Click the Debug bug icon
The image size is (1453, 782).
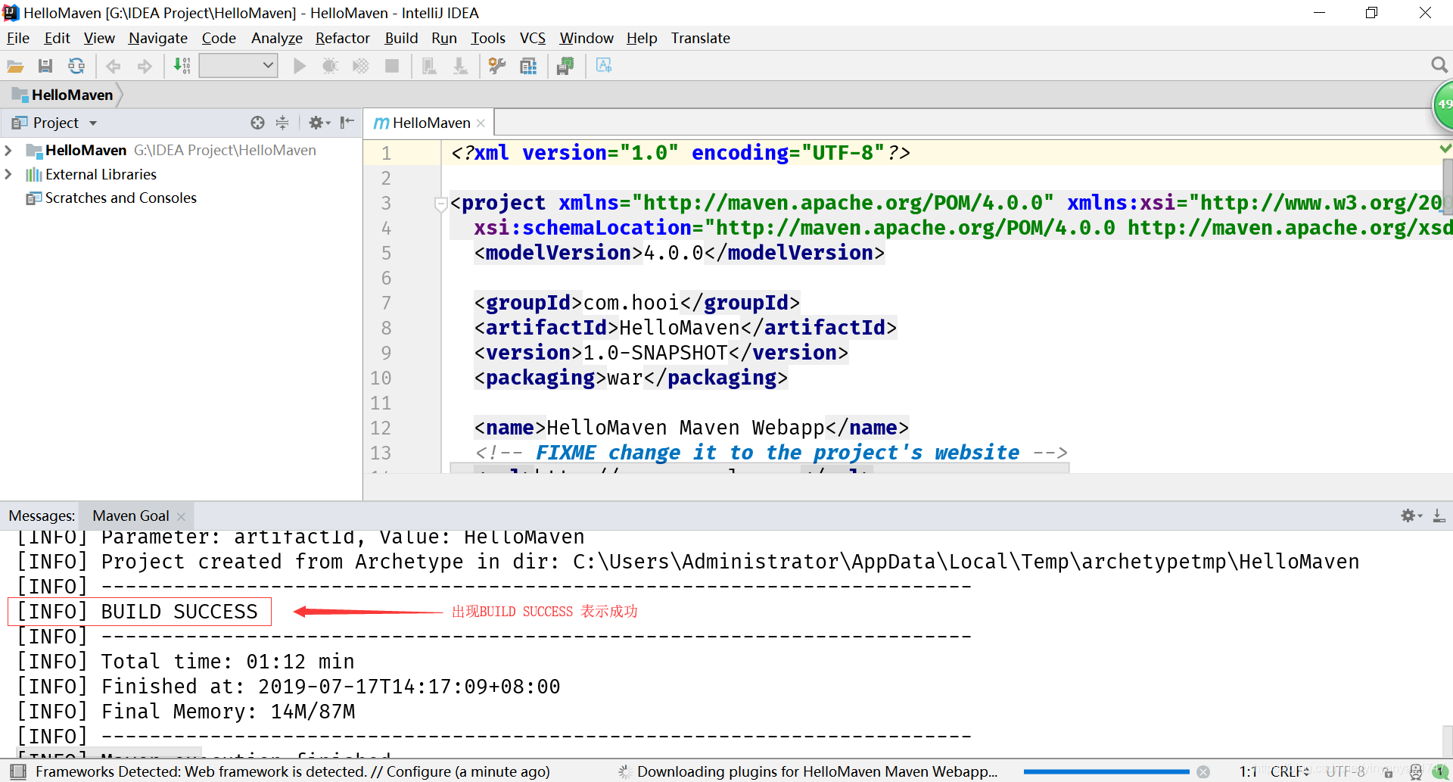point(330,67)
